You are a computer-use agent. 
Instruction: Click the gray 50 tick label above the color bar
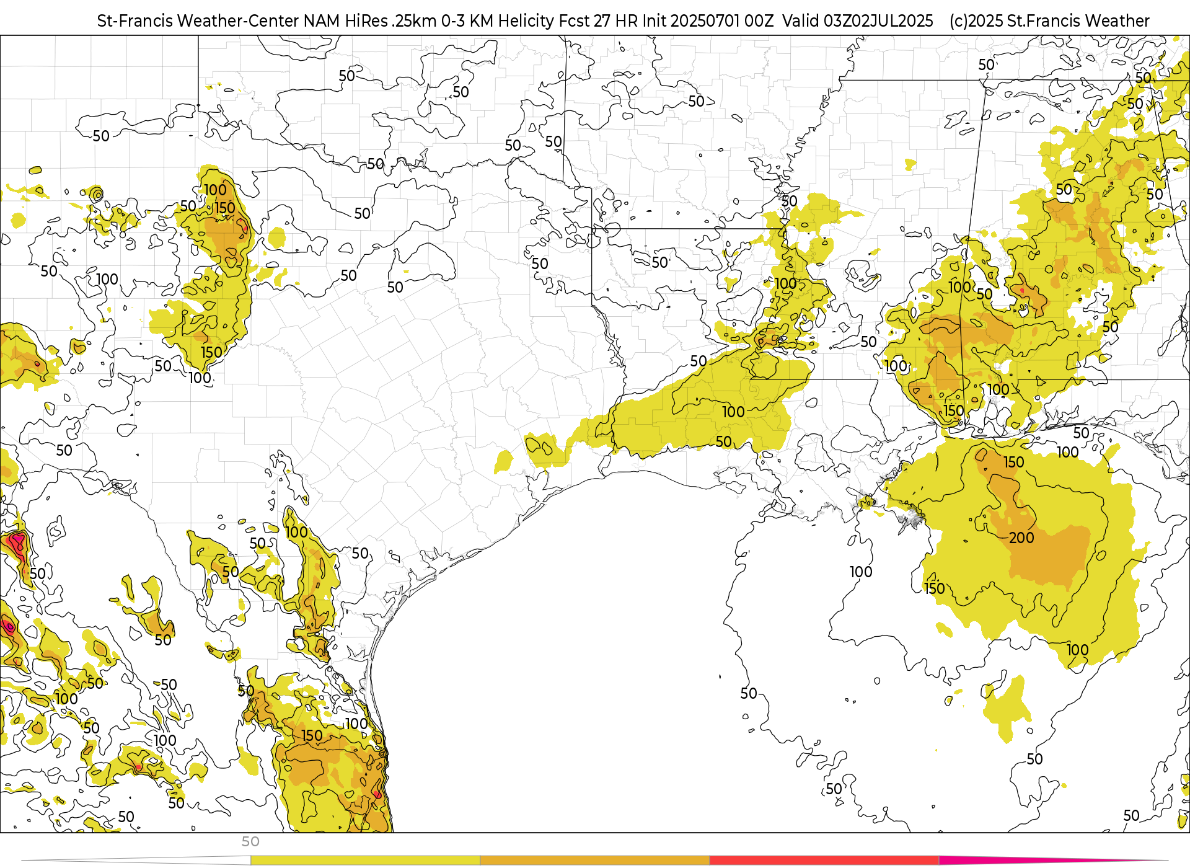(250, 841)
